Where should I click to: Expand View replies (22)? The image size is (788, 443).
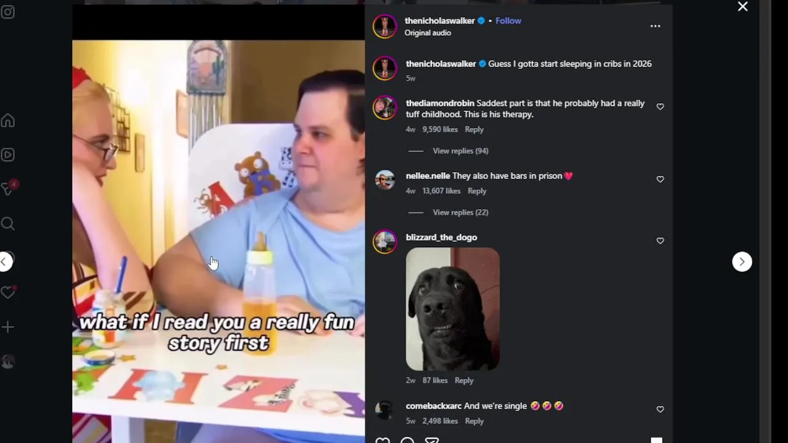460,212
